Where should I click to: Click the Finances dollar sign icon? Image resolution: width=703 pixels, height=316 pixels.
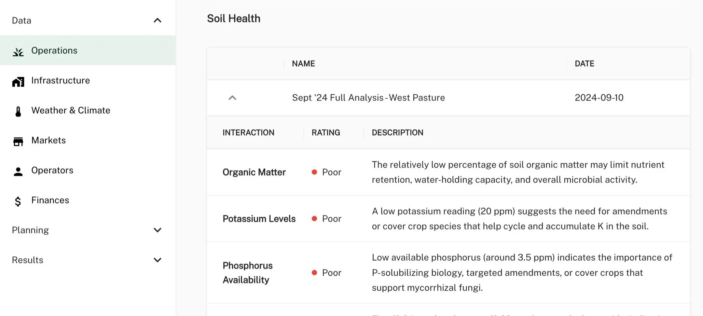pos(18,201)
